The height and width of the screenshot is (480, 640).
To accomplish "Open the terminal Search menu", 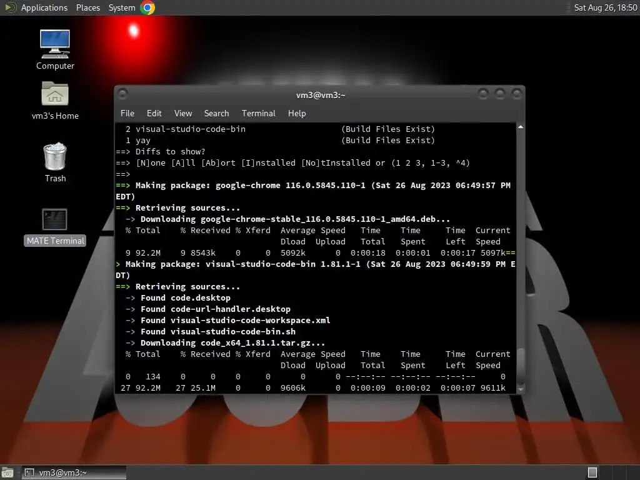I will [x=216, y=113].
